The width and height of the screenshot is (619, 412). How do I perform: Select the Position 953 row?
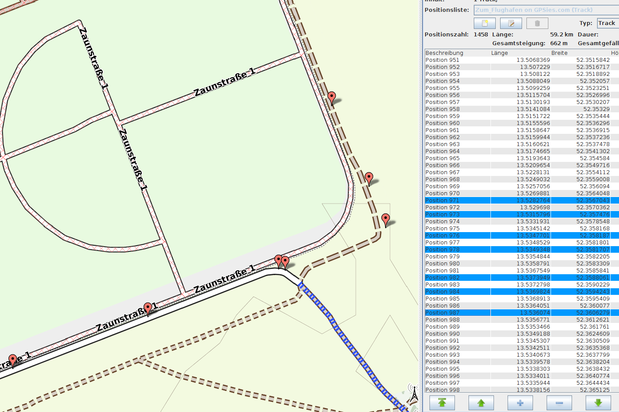(x=522, y=74)
